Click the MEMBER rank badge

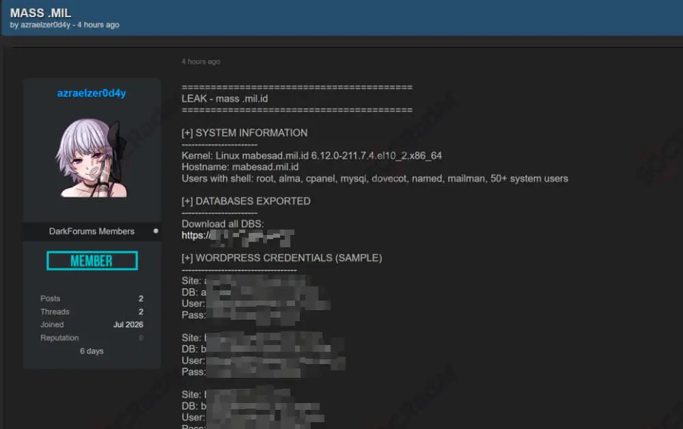tap(92, 260)
